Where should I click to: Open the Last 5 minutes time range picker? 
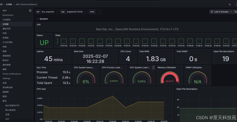click(221, 12)
